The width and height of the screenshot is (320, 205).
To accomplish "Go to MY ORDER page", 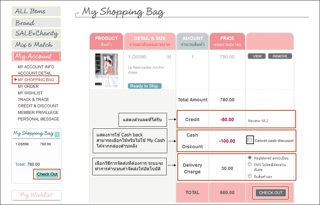I will 28,86.
